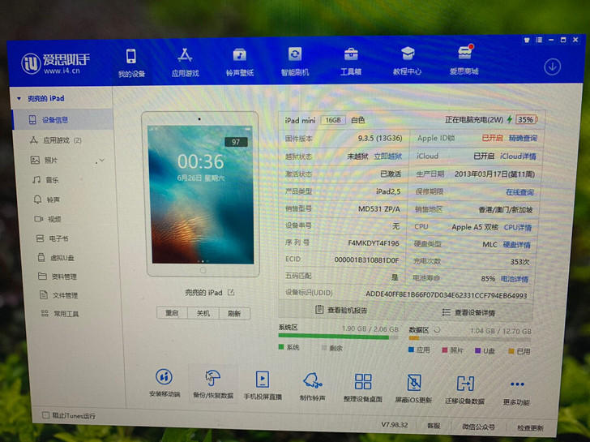Select 虚拟U盘 in the sidebar
The height and width of the screenshot is (442, 590).
tap(56, 258)
